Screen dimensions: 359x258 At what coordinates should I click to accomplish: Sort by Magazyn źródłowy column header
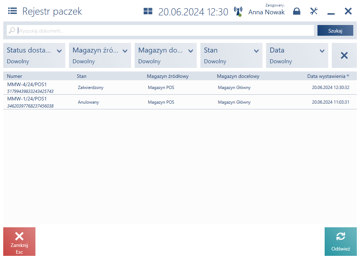click(x=168, y=76)
